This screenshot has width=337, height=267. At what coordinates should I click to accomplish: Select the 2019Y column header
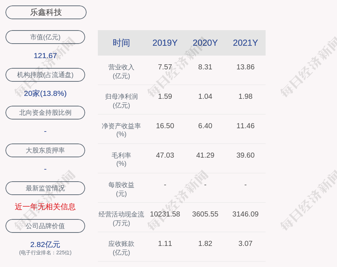165,43
